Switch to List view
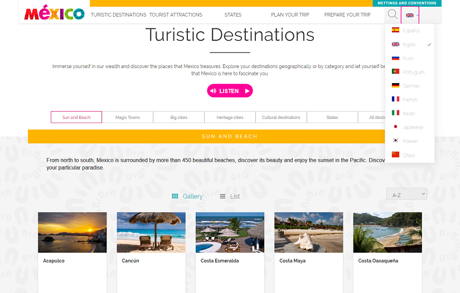Screen dimensions: 460x293 [230, 196]
